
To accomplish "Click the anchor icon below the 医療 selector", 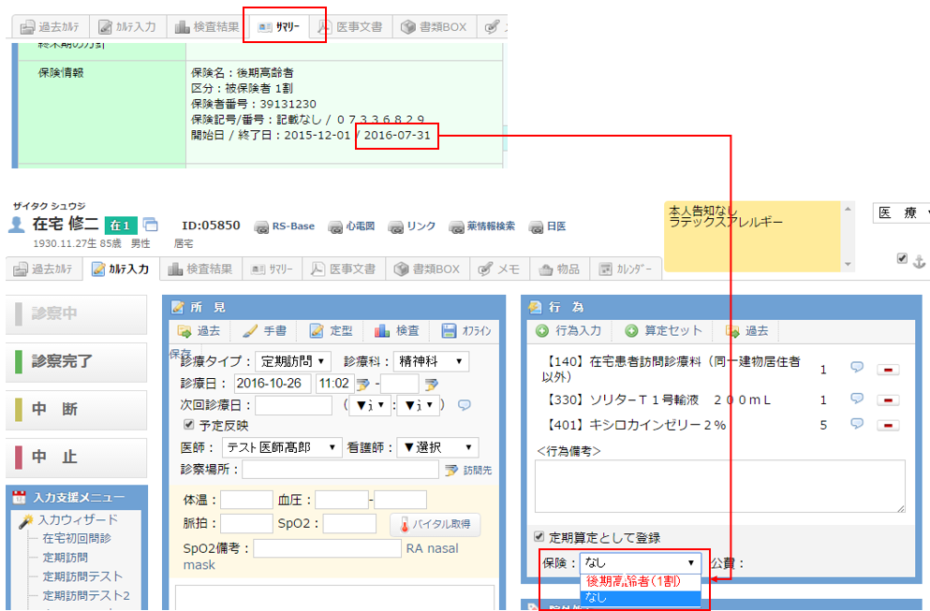I will tap(919, 261).
